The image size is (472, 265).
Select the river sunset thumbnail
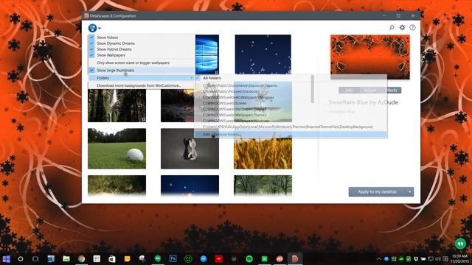pyautogui.click(x=178, y=106)
